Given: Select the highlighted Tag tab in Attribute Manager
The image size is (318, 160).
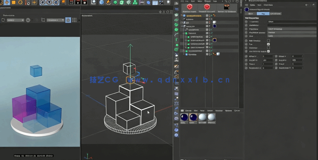Looking at the screenshot, I should [263, 14].
